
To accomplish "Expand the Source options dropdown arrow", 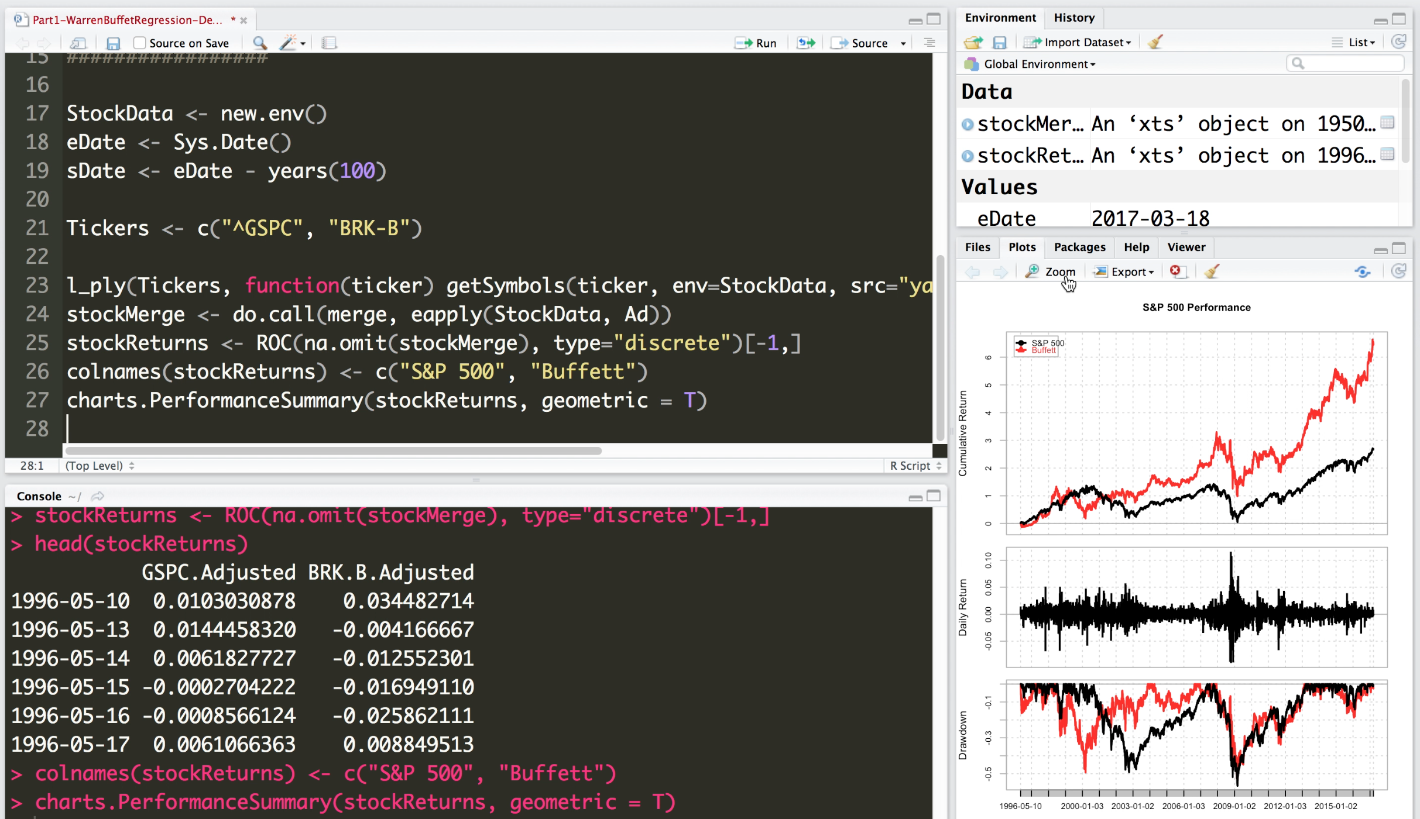I will pos(903,43).
